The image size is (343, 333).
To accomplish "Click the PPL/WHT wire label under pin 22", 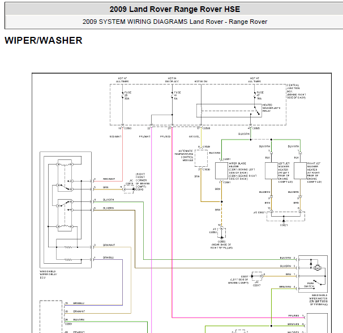I will pos(145,137).
